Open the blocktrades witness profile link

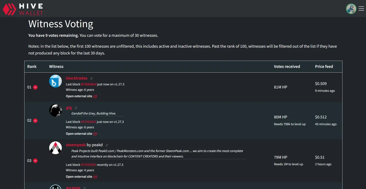pos(77,78)
